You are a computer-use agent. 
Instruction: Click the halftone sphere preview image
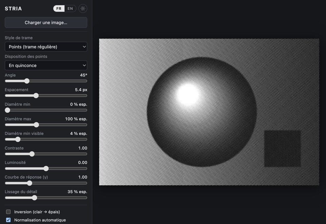pos(209,112)
